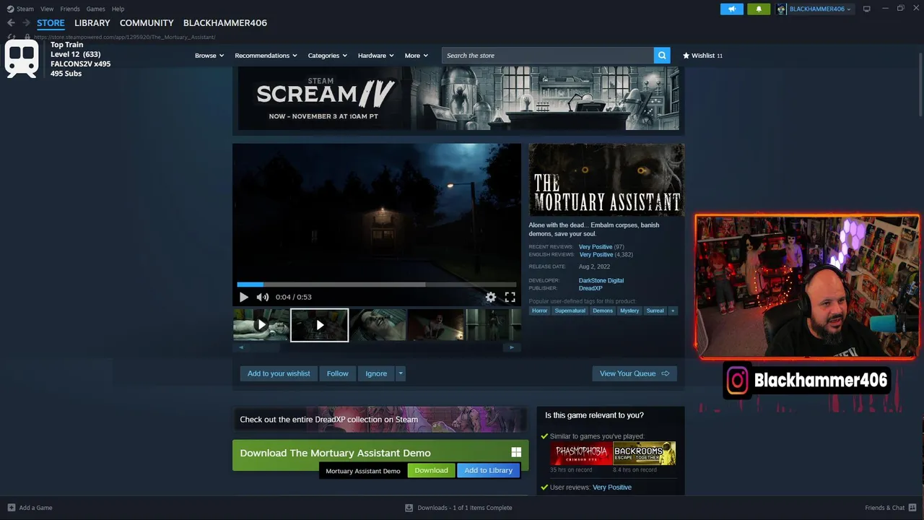The width and height of the screenshot is (924, 520).
Task: Click the Windows platform icon on the demo banner
Action: 516,452
